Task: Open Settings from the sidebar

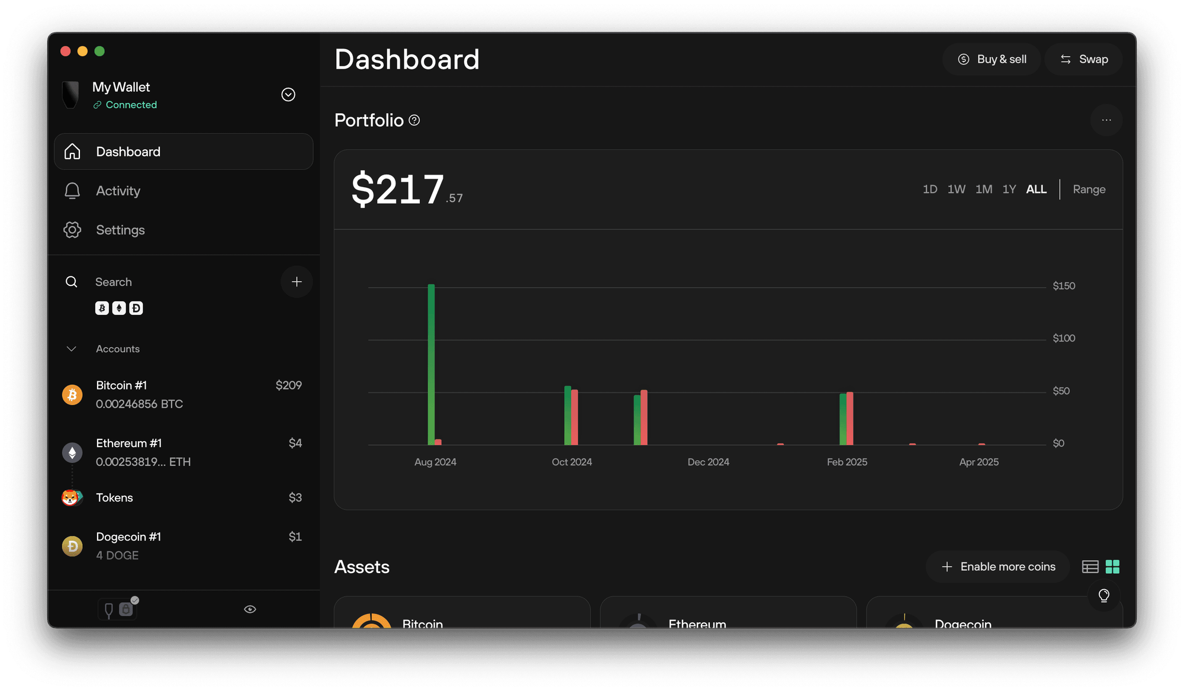Action: click(x=120, y=230)
